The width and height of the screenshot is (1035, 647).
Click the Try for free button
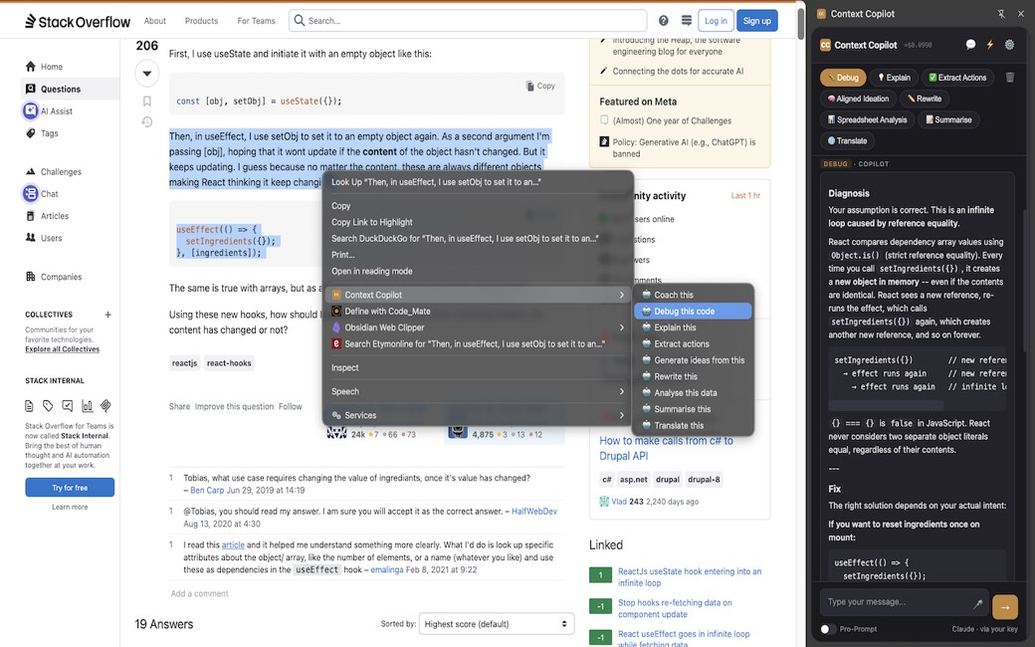pos(70,488)
